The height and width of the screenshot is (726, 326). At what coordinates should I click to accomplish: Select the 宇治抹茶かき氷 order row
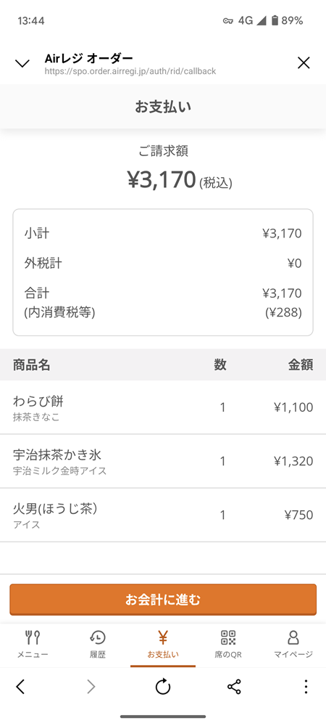click(163, 461)
